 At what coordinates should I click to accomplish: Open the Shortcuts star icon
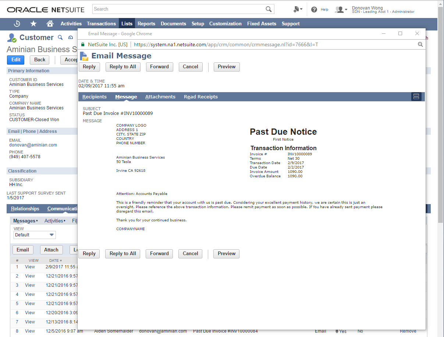point(33,23)
